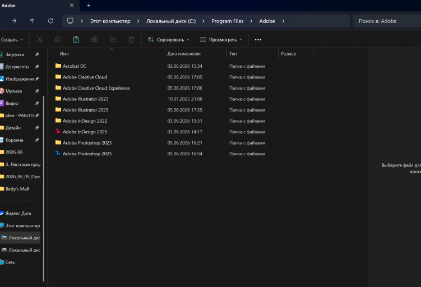
Task: Select Adobe Creative Cloud Experience folder
Action: click(x=96, y=88)
